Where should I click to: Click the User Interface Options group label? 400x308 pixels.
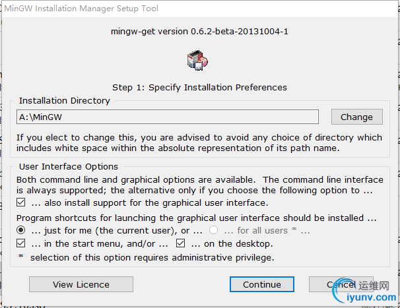point(69,166)
